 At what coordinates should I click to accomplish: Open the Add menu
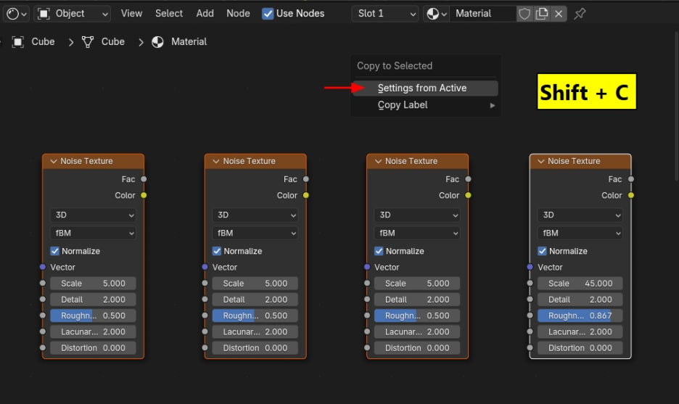(x=205, y=14)
